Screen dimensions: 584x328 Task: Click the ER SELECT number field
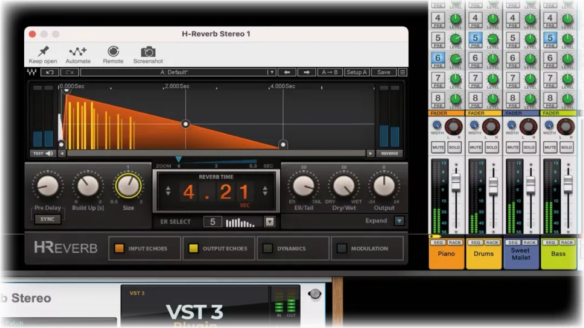point(213,222)
